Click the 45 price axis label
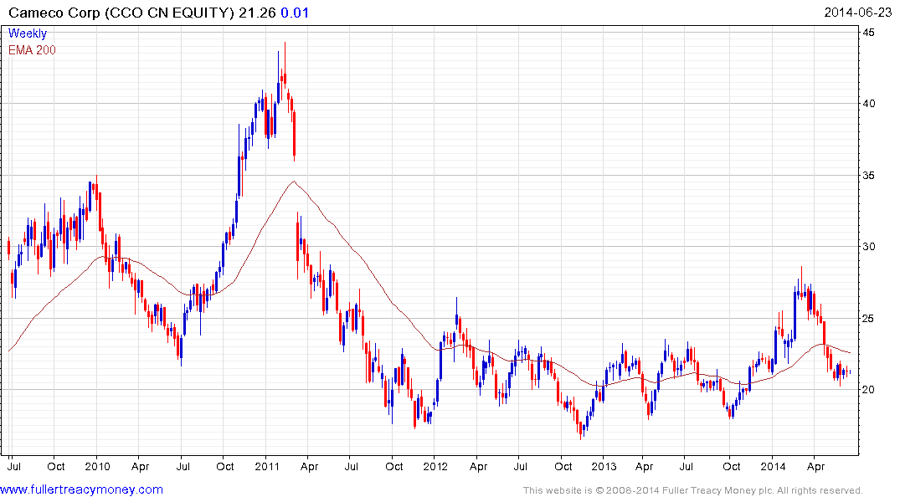Viewport: 900px width, 502px height. tap(869, 33)
